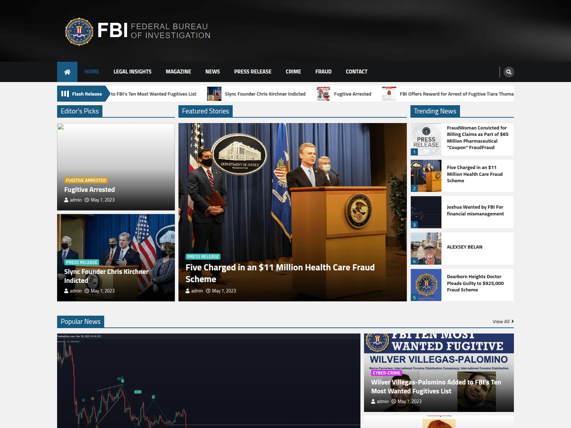Open site search via the magnifier icon

[x=508, y=72]
